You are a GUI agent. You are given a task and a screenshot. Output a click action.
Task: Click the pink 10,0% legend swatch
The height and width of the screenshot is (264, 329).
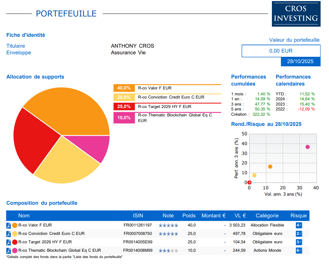point(124,117)
